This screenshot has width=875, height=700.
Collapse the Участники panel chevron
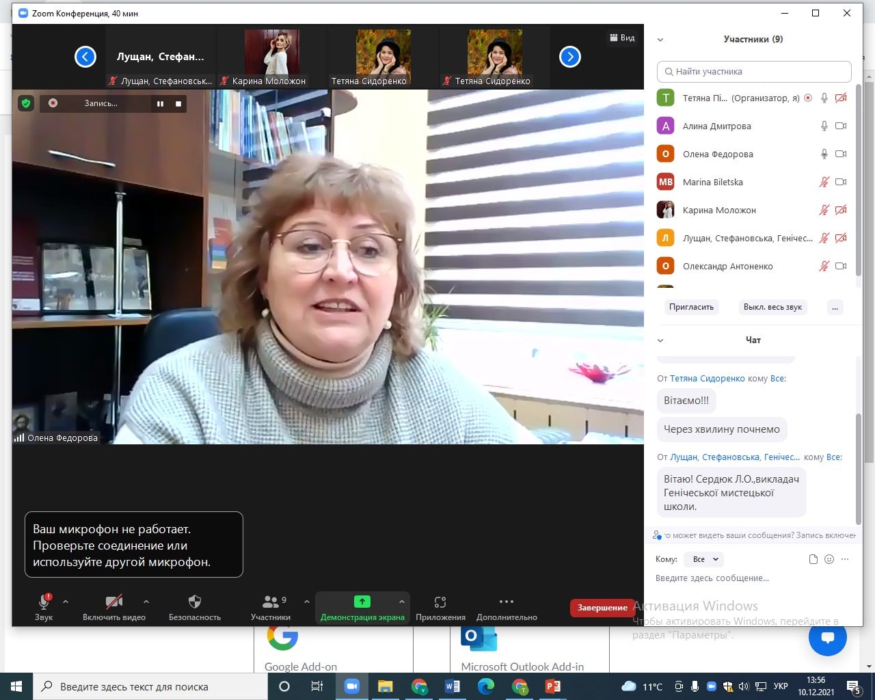(x=660, y=40)
